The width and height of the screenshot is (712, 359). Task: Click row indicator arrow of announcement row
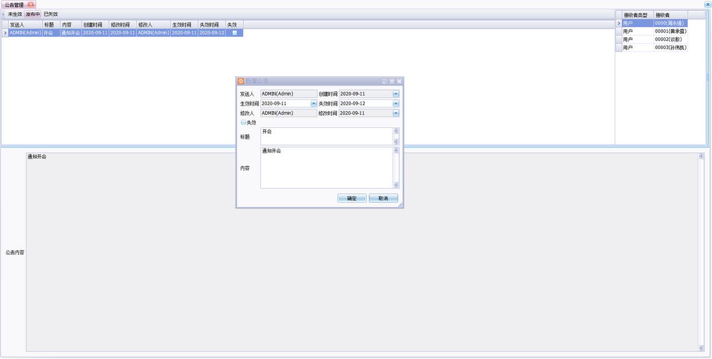pyautogui.click(x=5, y=33)
